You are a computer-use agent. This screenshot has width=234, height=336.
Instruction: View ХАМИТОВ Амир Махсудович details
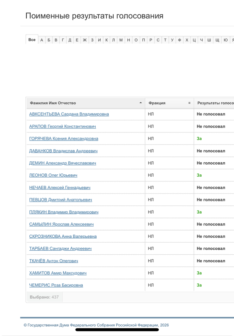(58, 273)
